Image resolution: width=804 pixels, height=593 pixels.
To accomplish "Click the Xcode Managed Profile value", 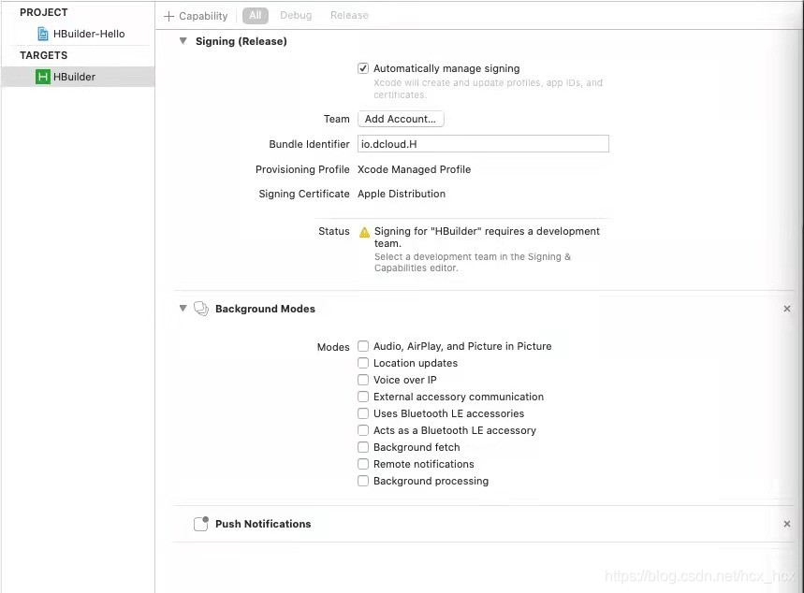I will pos(415,169).
